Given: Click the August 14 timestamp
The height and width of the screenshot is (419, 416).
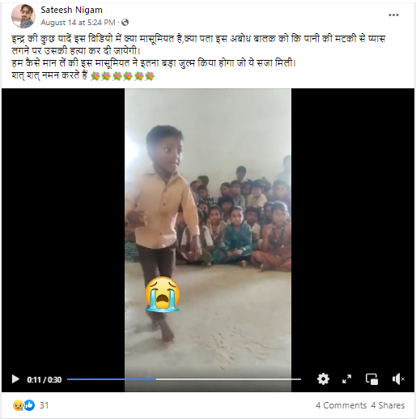Looking at the screenshot, I should click(78, 23).
